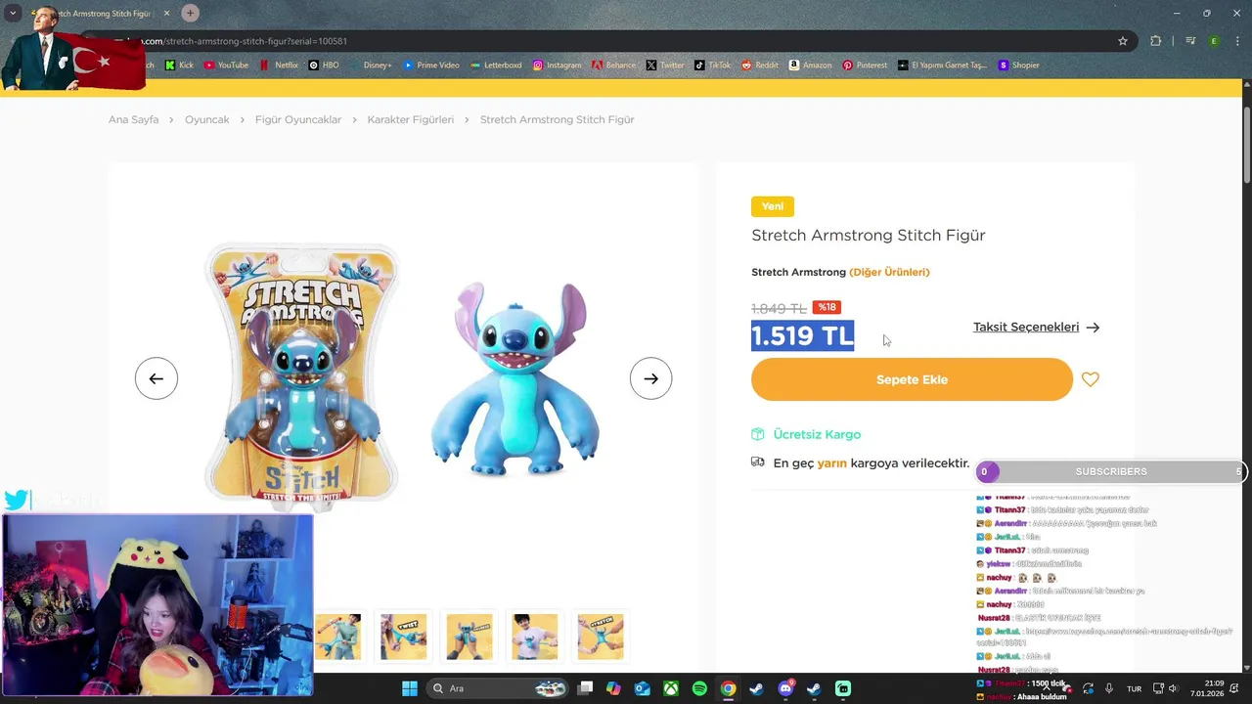This screenshot has width=1252, height=704.
Task: Select the thumbnail showing a child
Action: [535, 637]
